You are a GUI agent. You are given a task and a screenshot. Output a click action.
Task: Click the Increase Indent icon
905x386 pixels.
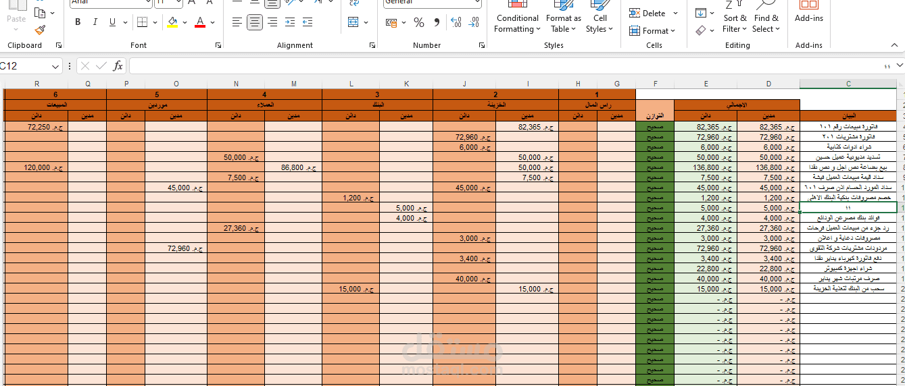point(308,22)
